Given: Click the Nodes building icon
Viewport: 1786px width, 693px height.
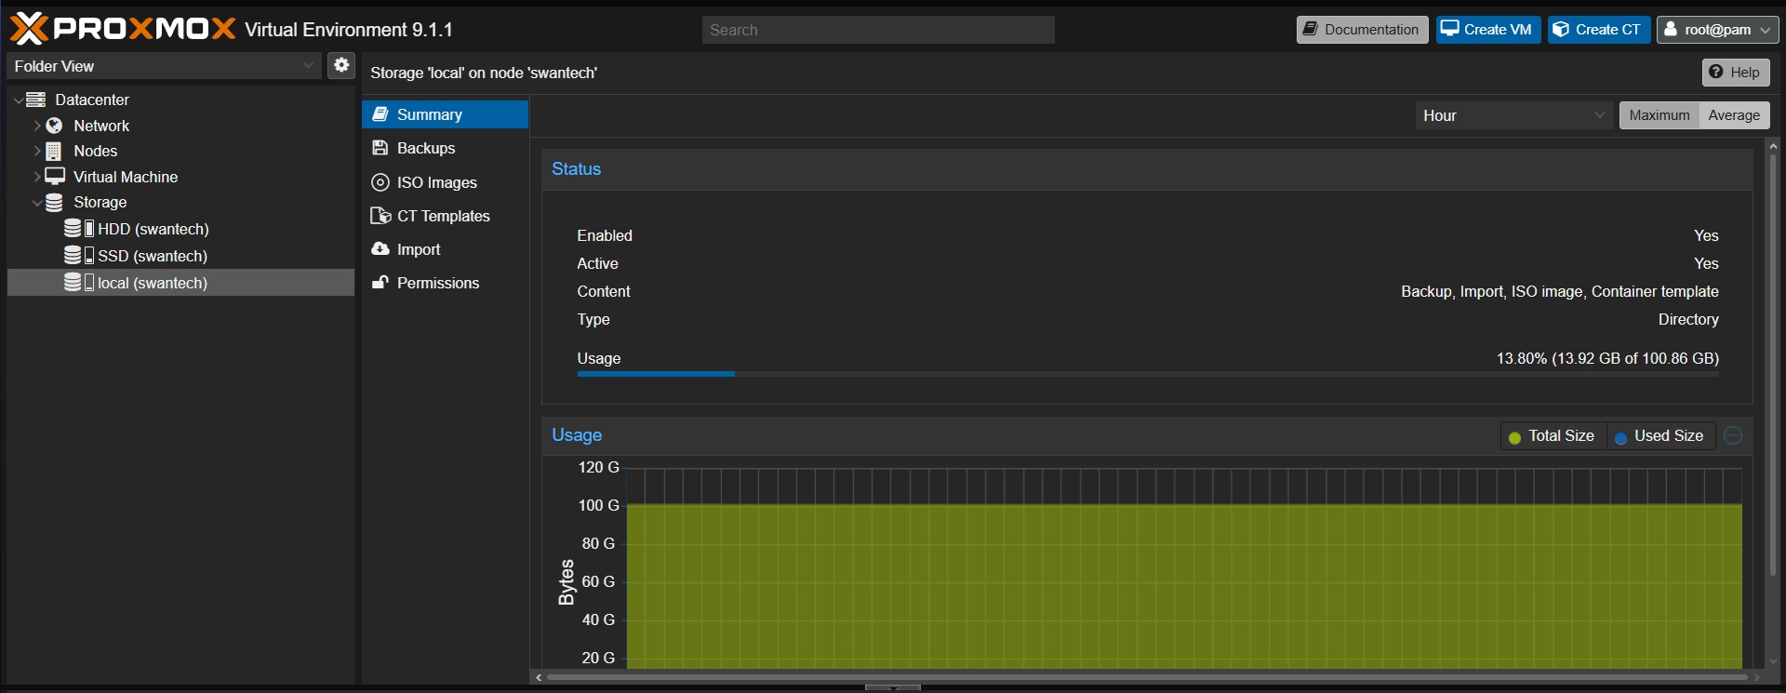Looking at the screenshot, I should [55, 151].
